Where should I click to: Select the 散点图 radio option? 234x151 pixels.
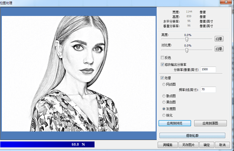point(164,96)
